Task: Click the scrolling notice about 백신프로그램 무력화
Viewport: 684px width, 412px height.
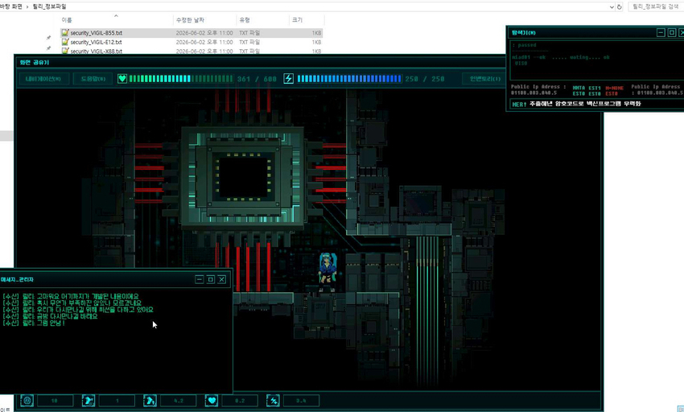Action: (585, 104)
